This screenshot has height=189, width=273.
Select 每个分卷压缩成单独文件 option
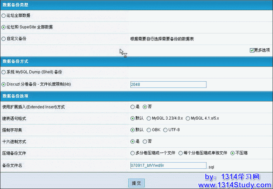(x=181, y=153)
